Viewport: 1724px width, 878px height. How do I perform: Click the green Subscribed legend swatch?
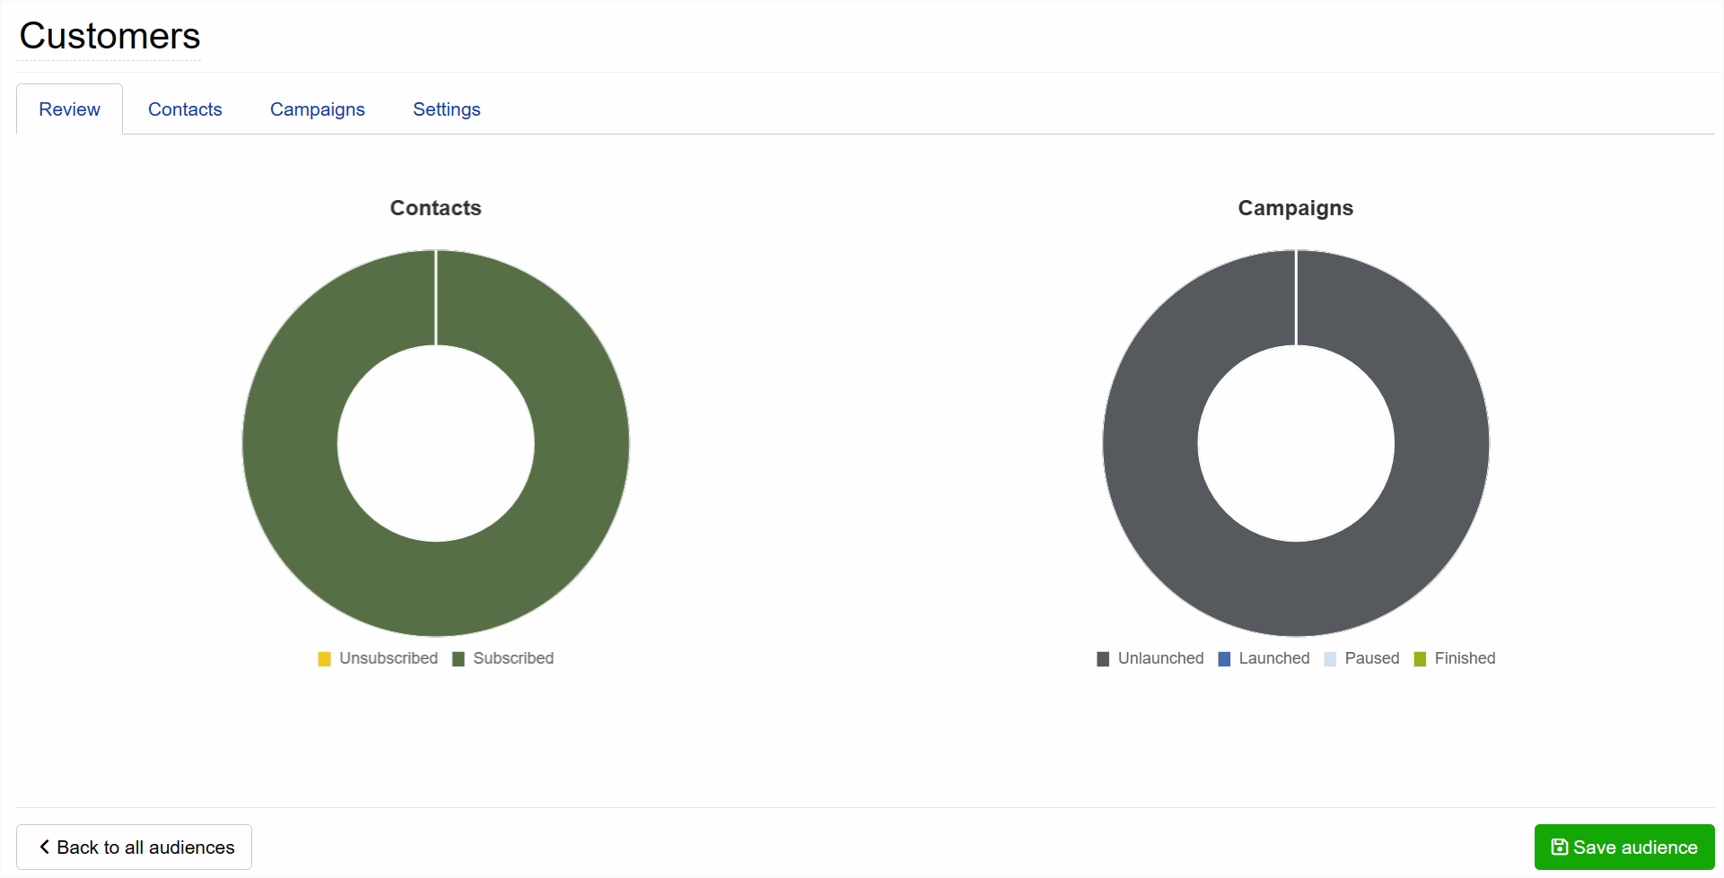coord(459,659)
